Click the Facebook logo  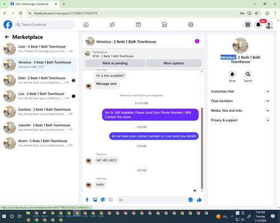8,25
